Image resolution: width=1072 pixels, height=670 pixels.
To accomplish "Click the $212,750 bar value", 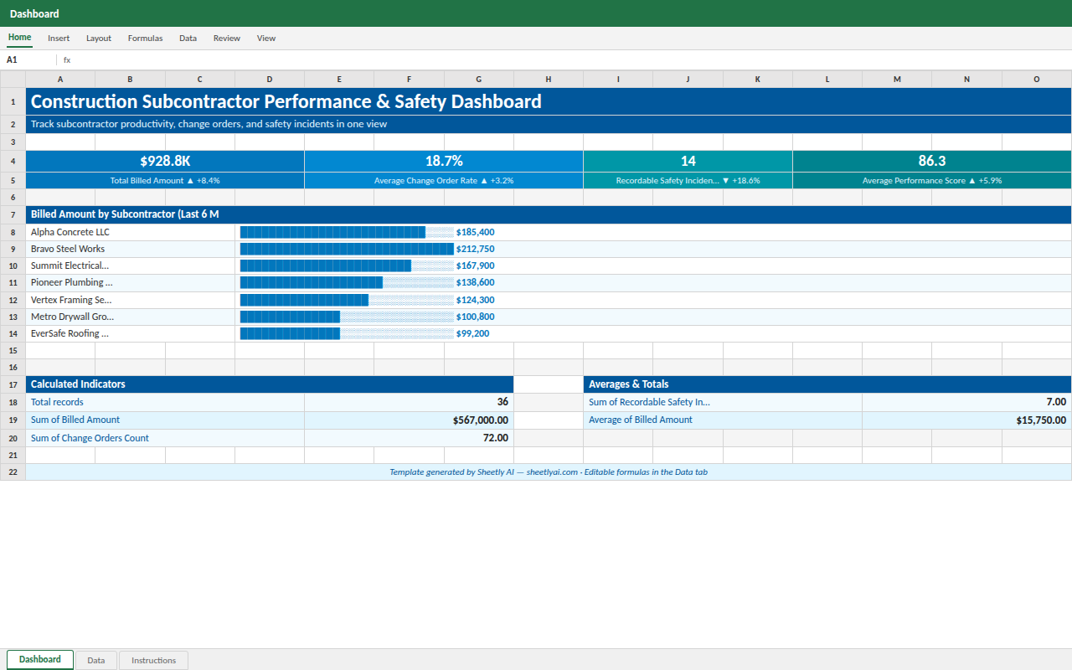I will point(475,249).
